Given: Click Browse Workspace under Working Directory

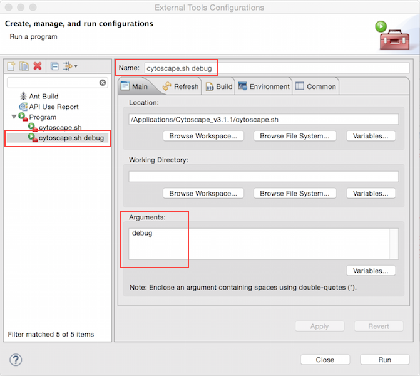Looking at the screenshot, I should tap(203, 194).
